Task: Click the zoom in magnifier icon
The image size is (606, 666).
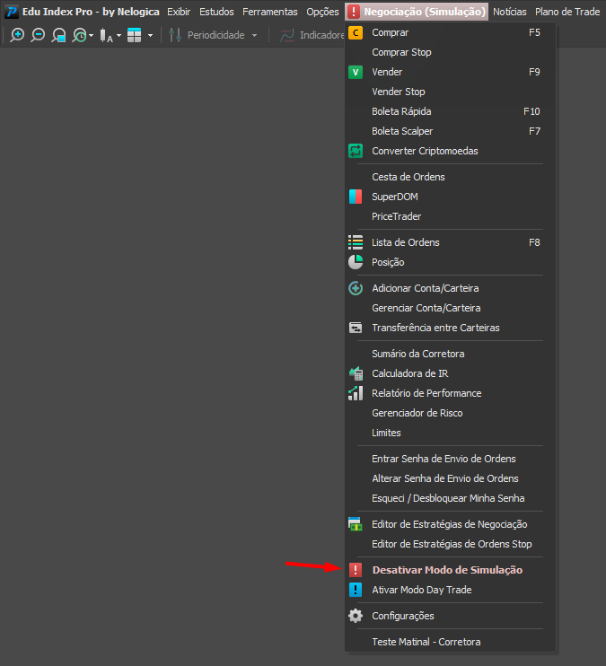Action: point(17,35)
